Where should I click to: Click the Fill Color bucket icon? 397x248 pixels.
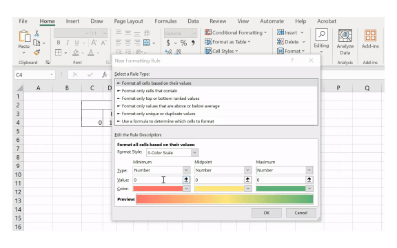click(75, 52)
